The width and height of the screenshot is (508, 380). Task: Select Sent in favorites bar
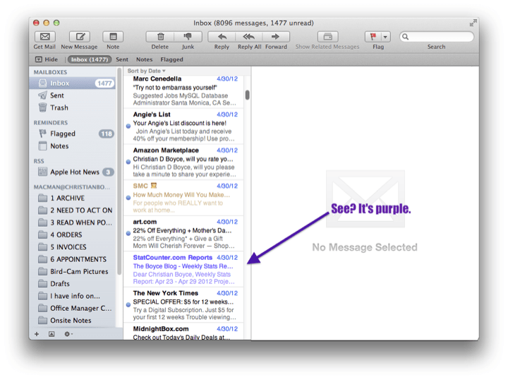pyautogui.click(x=122, y=59)
